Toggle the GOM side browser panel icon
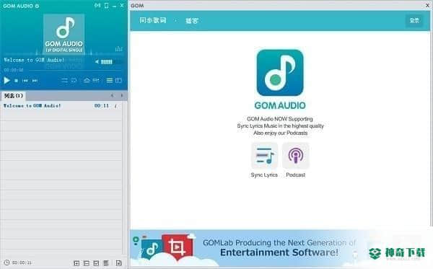 pyautogui.click(x=118, y=80)
